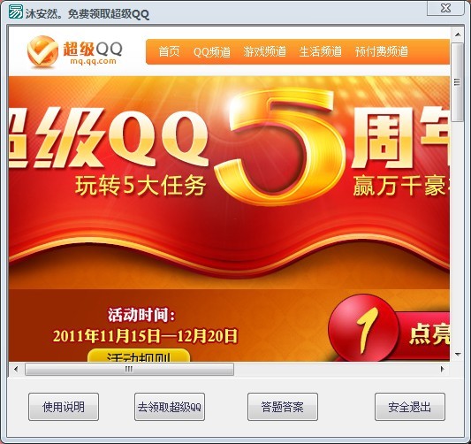Viewport: 471px width, 444px height.
Task: Open the QQ频道 navigation tab
Action: [212, 51]
